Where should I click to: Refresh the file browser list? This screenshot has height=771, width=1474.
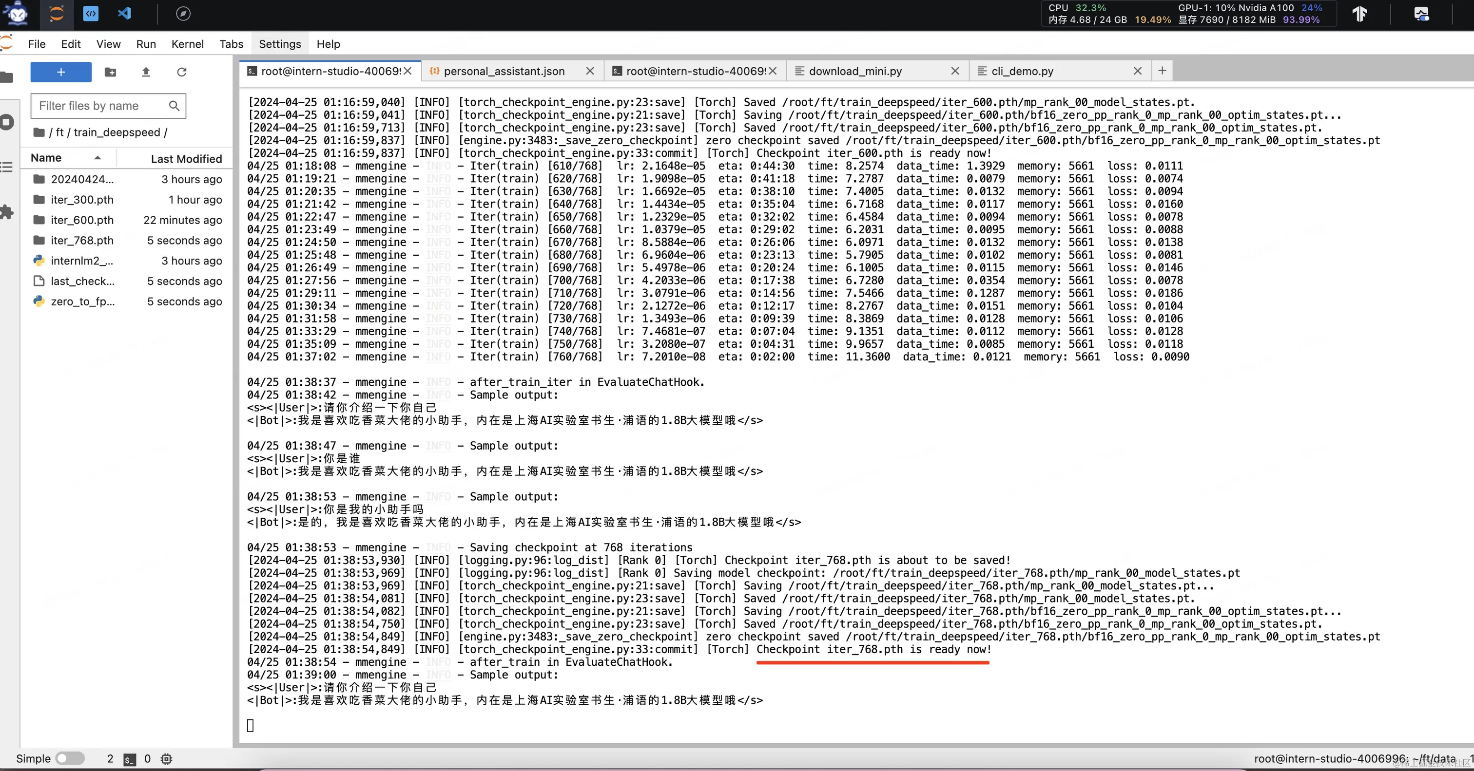coord(181,72)
